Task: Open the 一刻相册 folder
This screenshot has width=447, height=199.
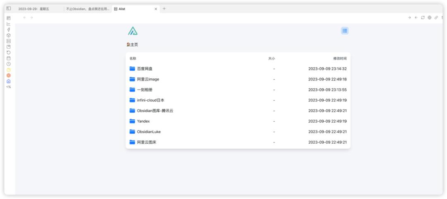Action: click(x=145, y=90)
